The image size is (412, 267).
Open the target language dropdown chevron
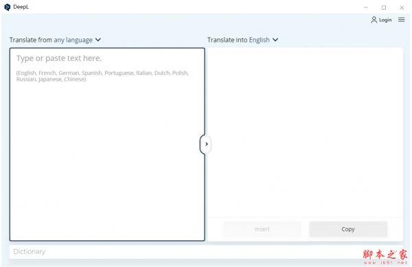pos(275,40)
